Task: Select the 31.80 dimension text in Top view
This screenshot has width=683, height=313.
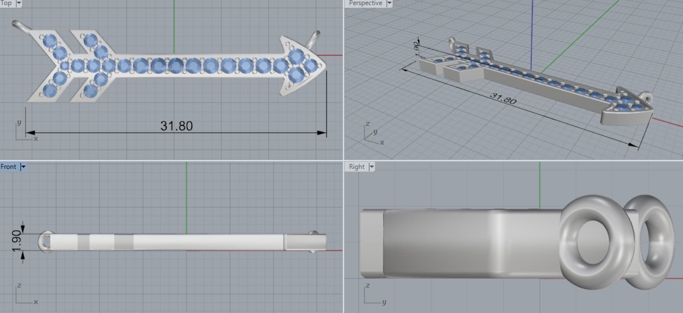Action: (x=176, y=126)
